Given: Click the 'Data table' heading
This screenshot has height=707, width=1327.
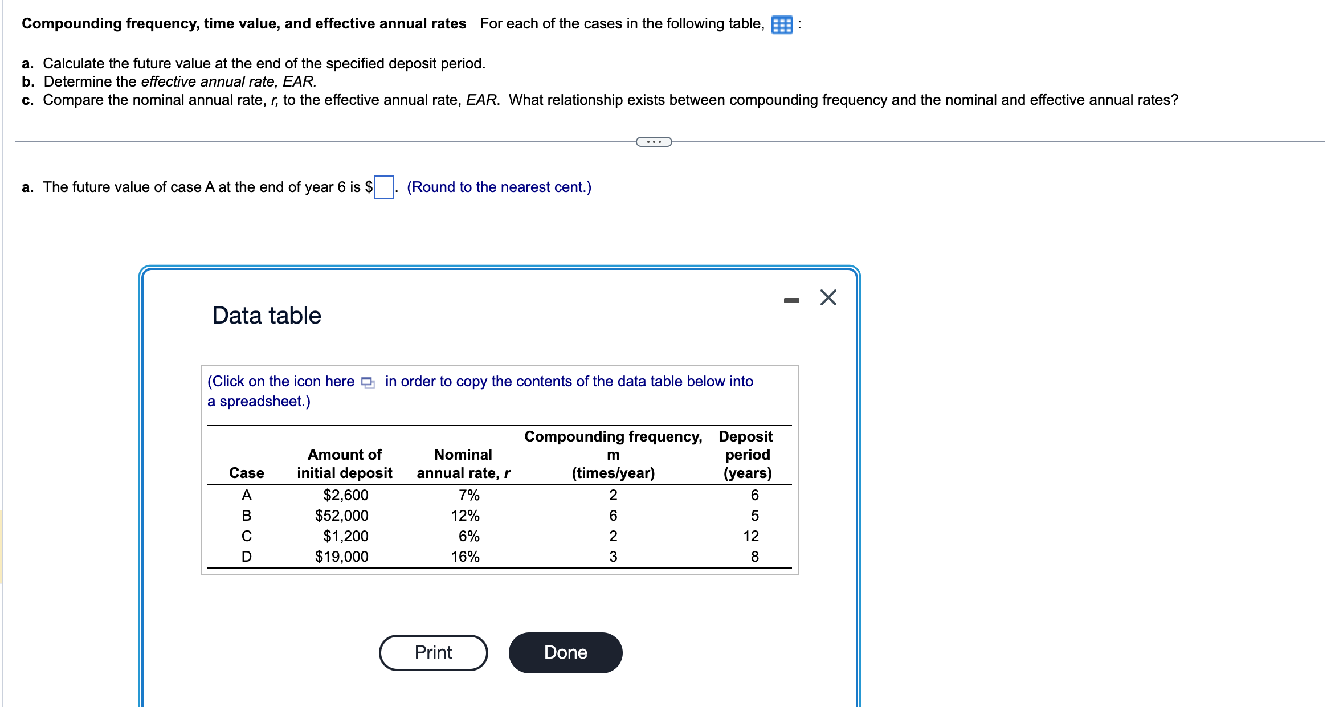Looking at the screenshot, I should click(x=266, y=314).
